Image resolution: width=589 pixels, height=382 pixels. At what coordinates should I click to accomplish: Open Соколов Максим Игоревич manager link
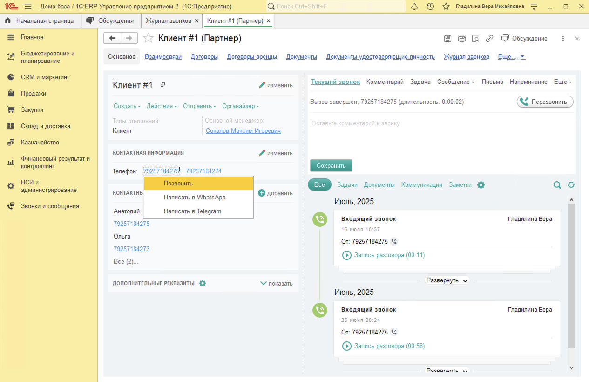point(243,131)
